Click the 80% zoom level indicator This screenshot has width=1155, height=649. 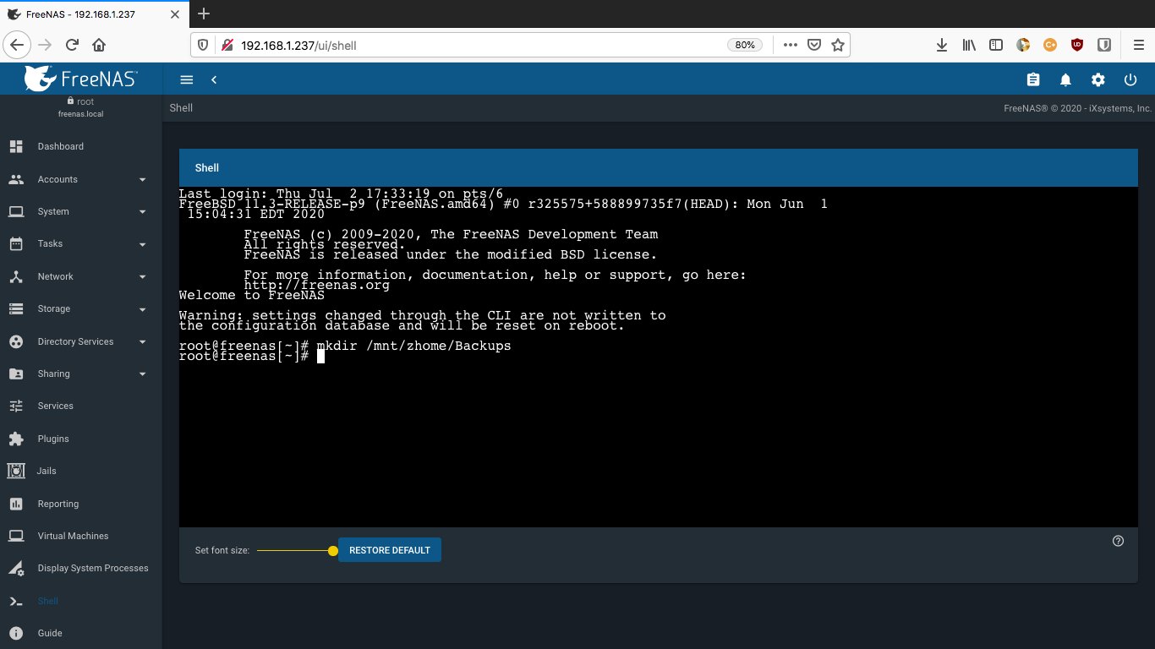745,45
